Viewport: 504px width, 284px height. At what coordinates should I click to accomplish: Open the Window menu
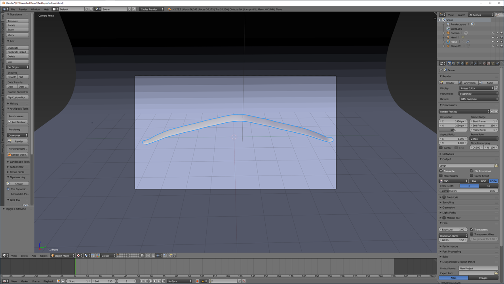pyautogui.click(x=35, y=9)
